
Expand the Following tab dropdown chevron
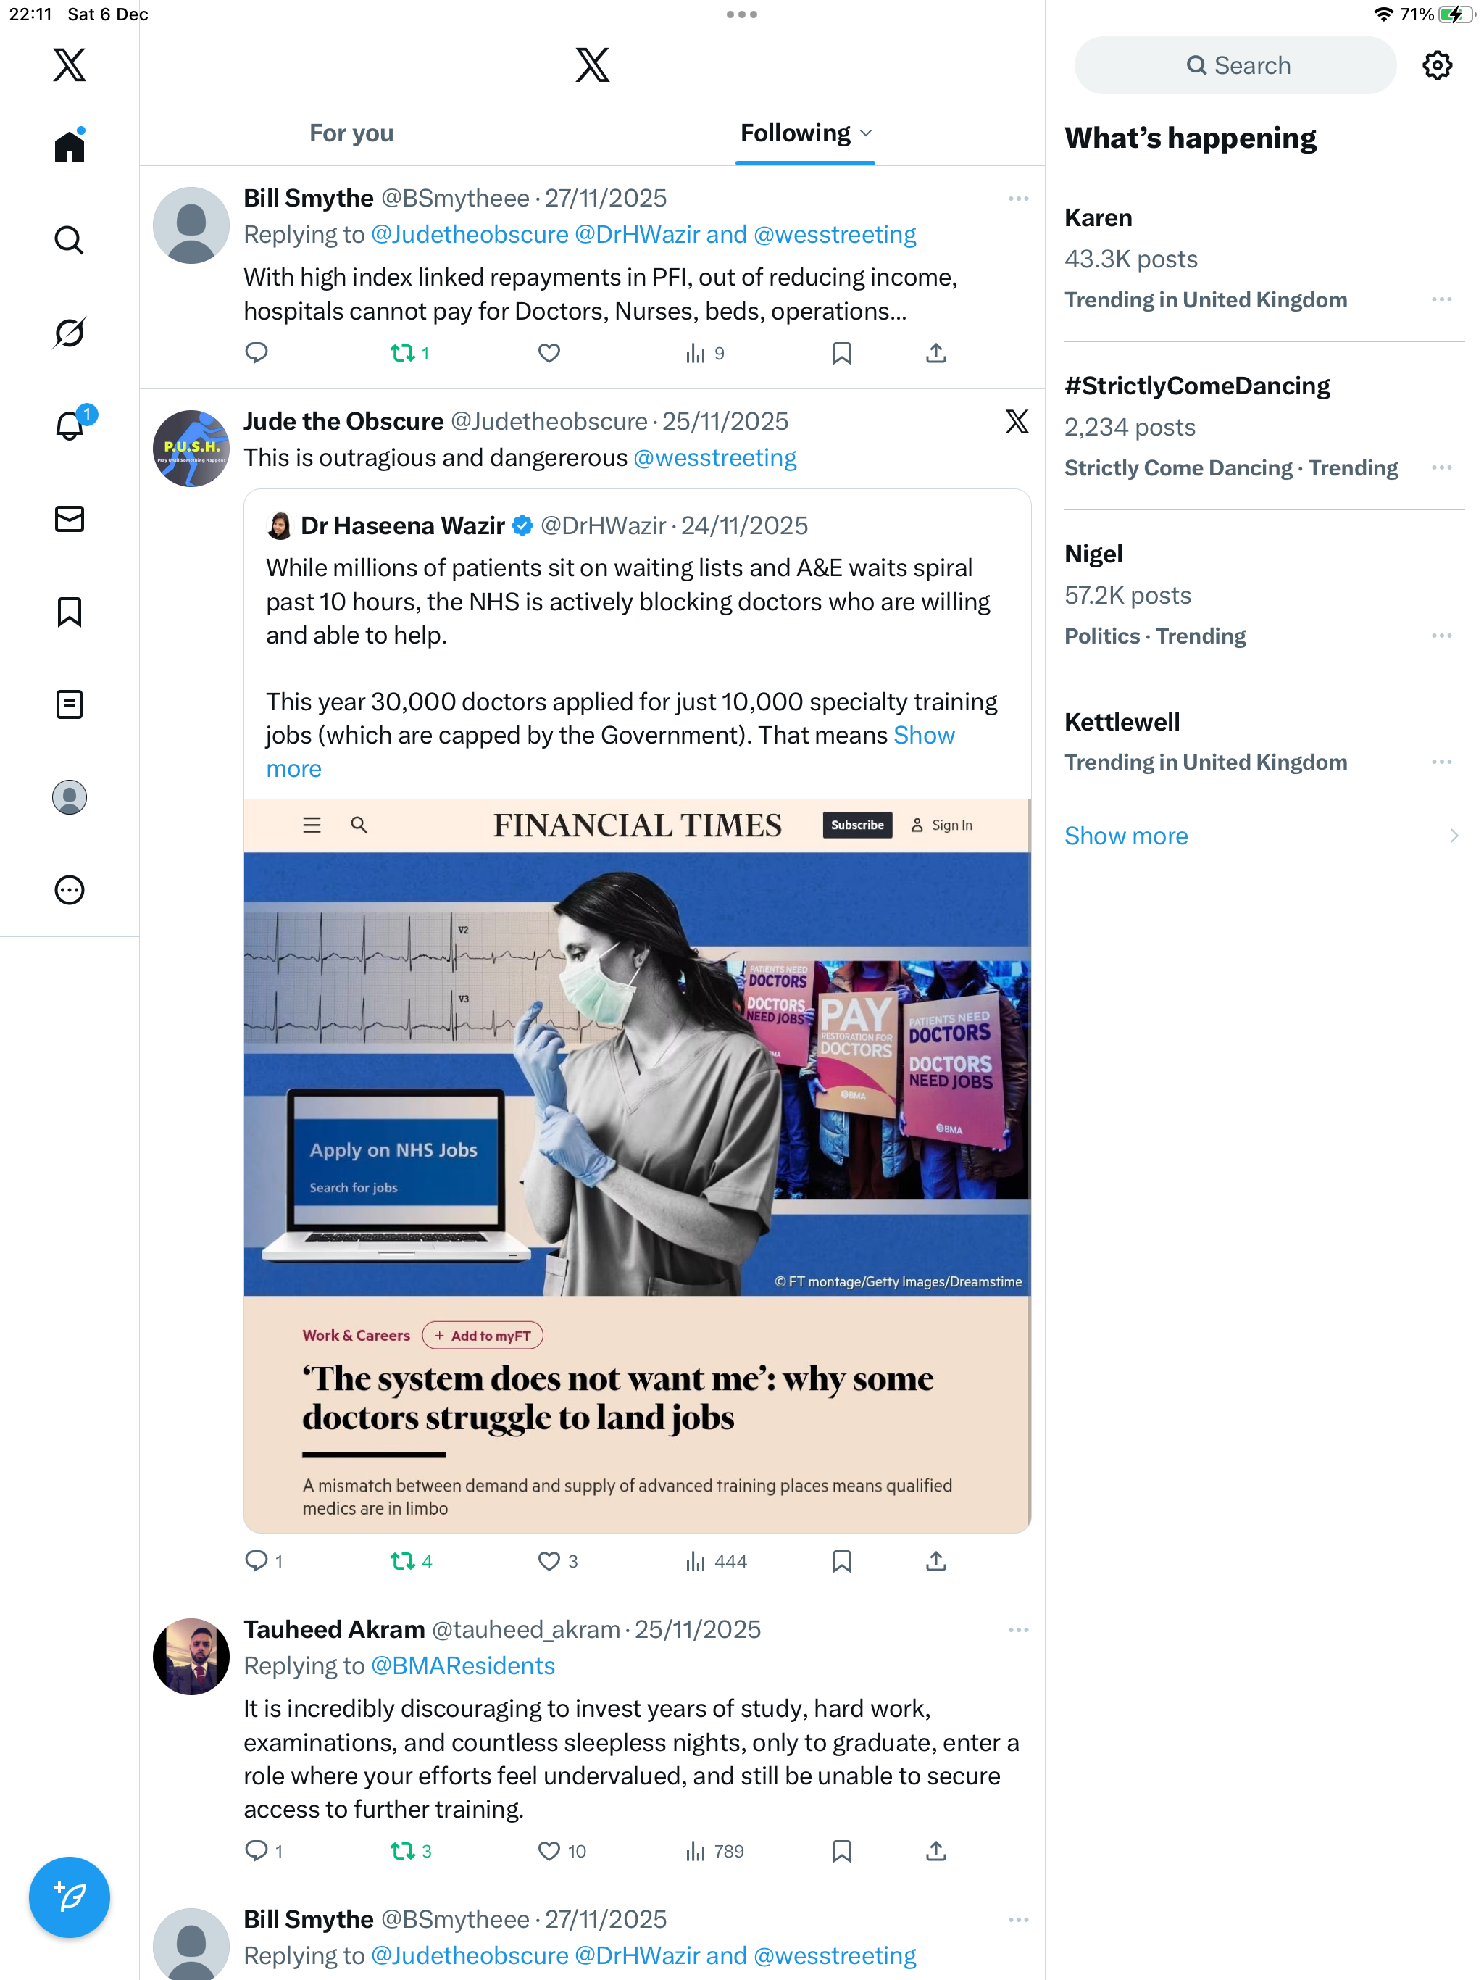pyautogui.click(x=865, y=133)
